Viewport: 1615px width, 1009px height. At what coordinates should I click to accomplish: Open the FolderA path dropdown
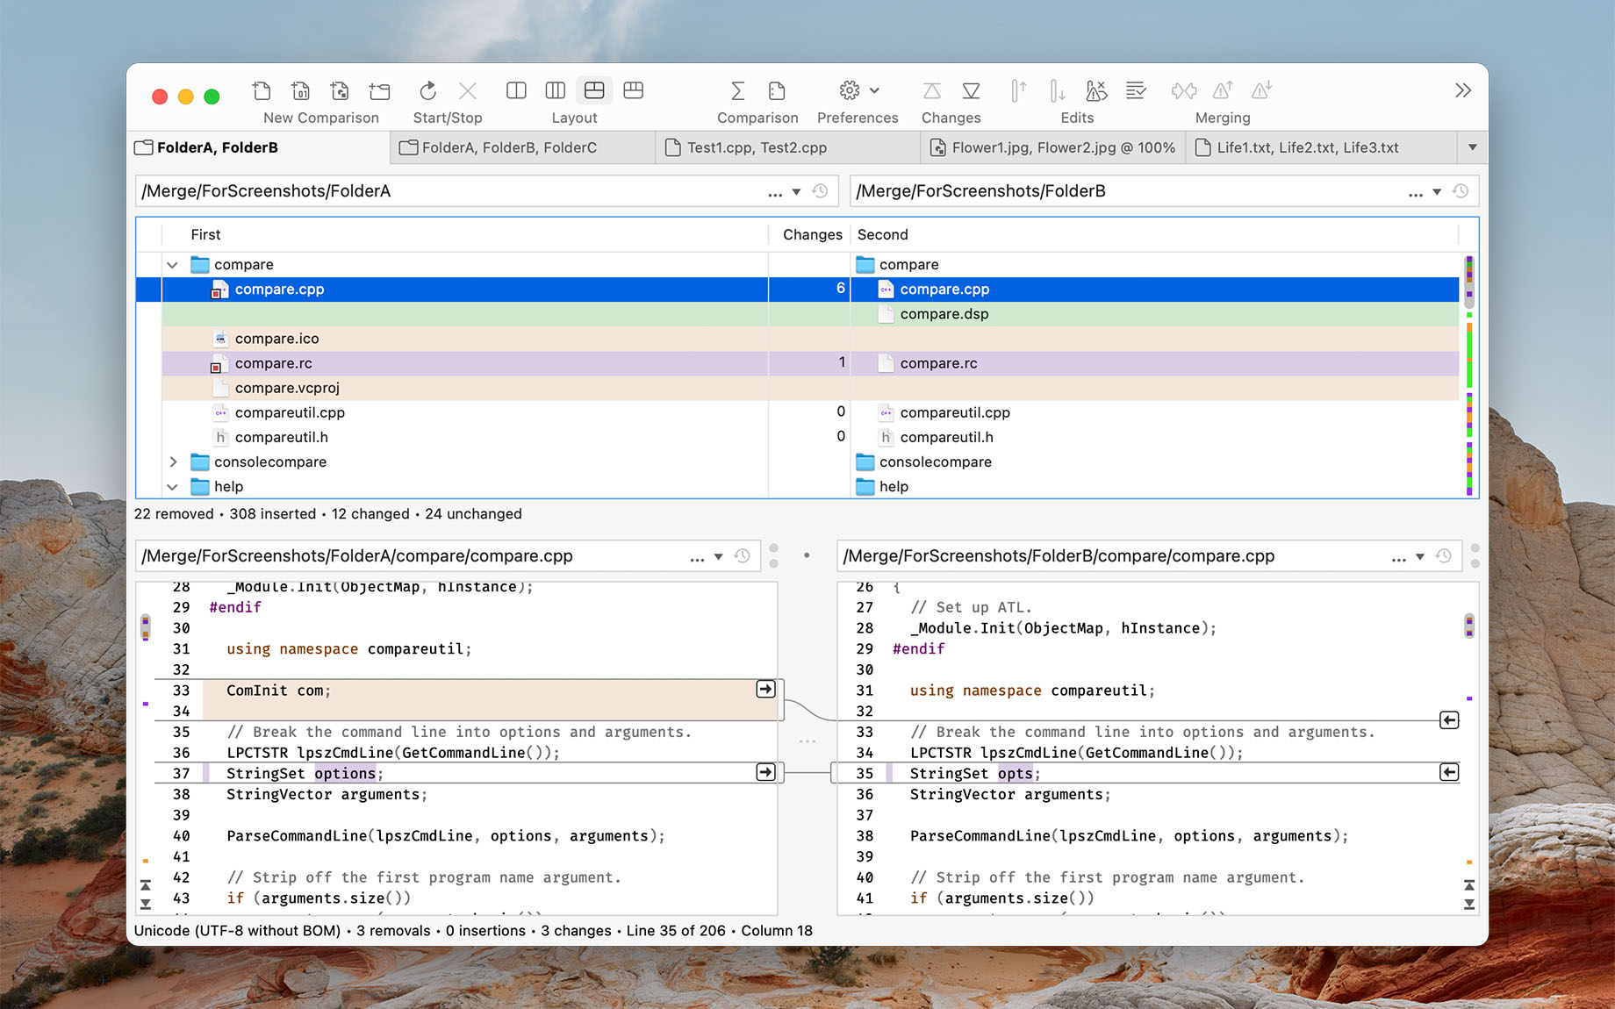[797, 191]
